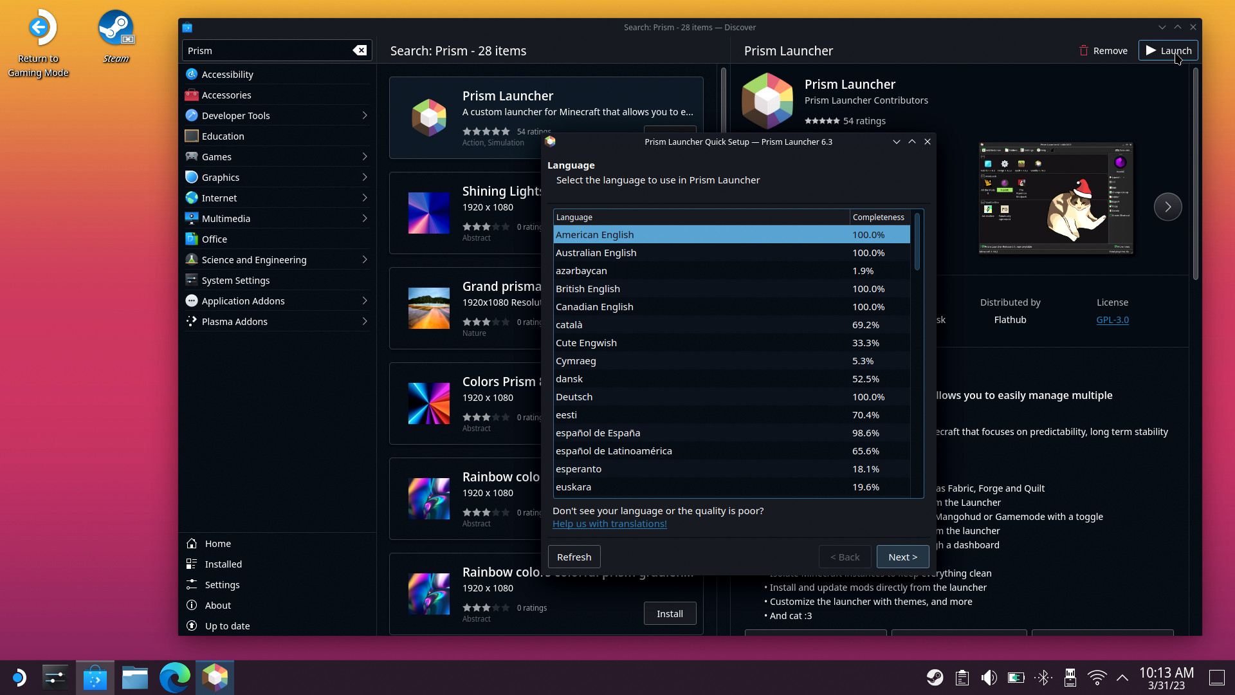Select the Installed tab in Discover sidebar

[222, 564]
